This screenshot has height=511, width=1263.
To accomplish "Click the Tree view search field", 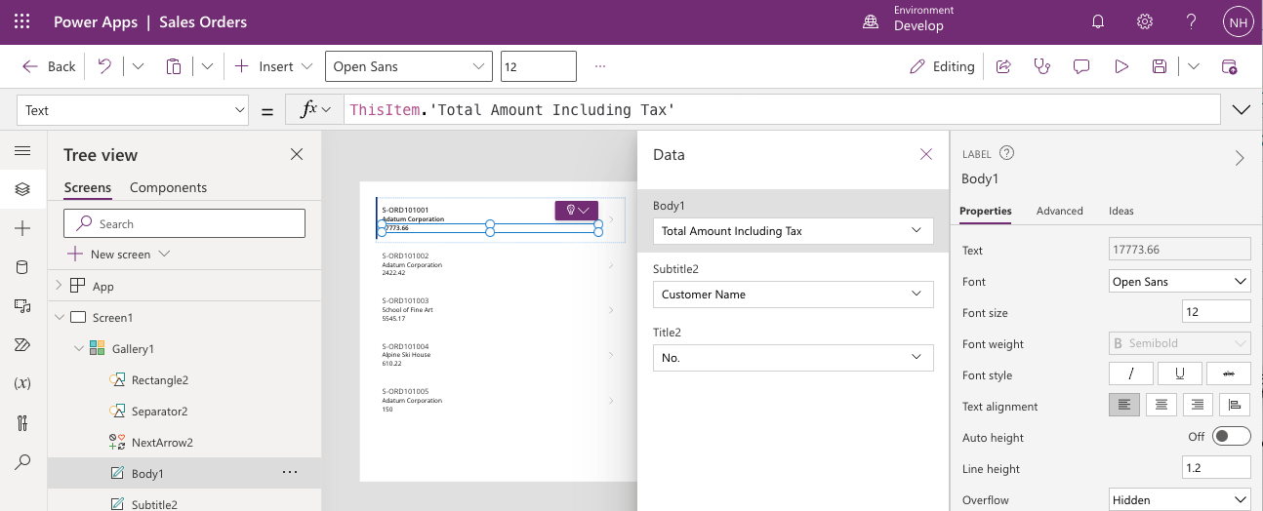I will click(184, 223).
